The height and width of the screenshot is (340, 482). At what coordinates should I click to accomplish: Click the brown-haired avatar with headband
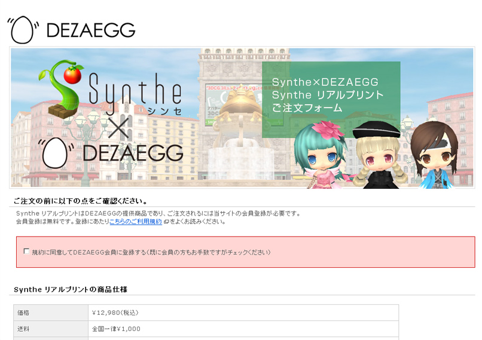(x=434, y=155)
